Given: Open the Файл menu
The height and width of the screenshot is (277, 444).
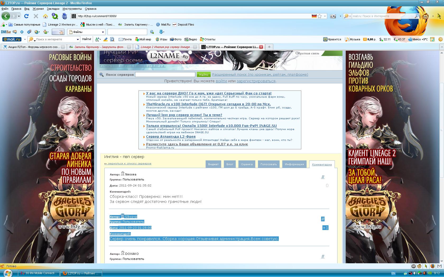Looking at the screenshot, I should [5, 9].
